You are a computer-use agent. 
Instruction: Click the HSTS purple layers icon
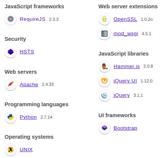[11, 52]
